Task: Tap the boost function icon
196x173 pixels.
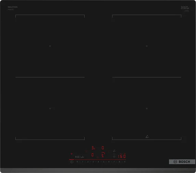Action: click(x=83, y=157)
